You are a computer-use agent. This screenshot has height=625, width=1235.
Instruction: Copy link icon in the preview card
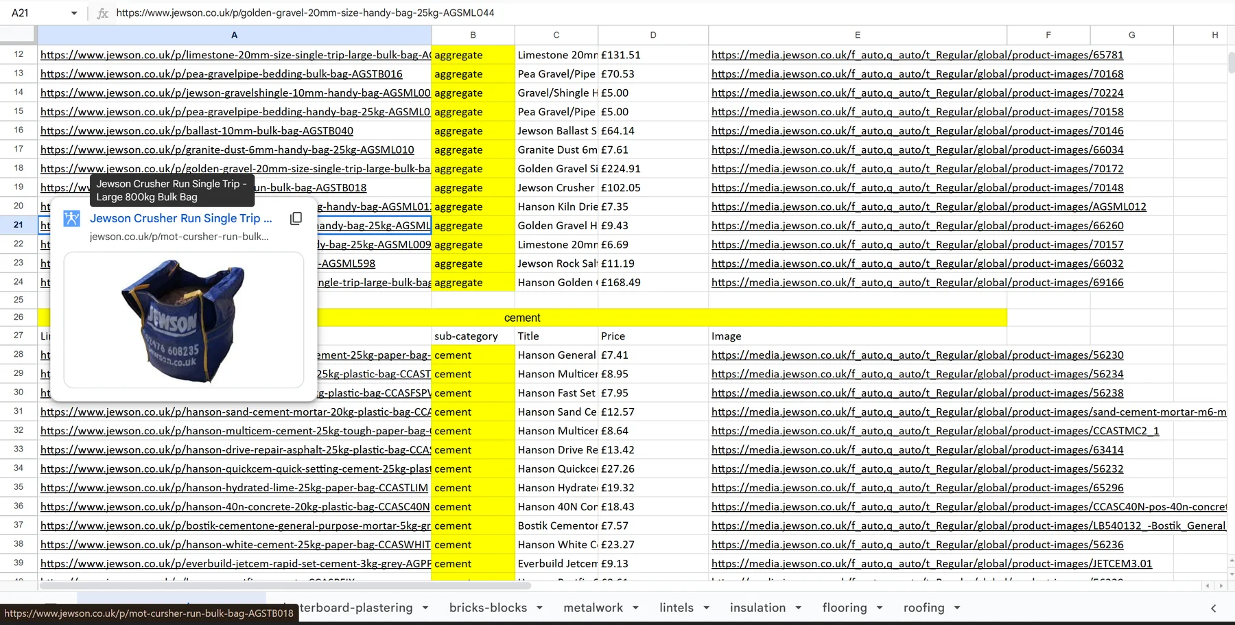[x=296, y=218]
